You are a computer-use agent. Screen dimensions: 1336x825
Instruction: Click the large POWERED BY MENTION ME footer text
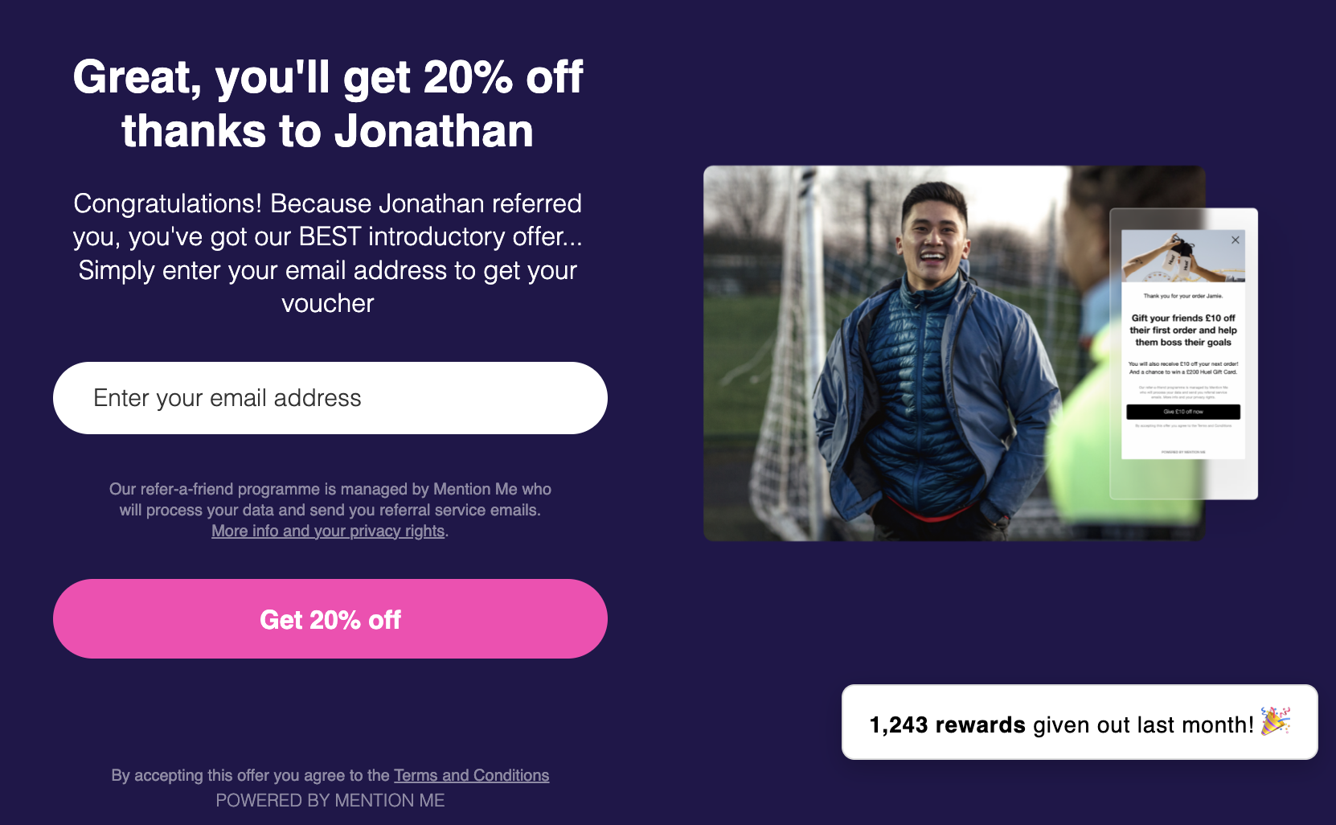click(x=330, y=800)
